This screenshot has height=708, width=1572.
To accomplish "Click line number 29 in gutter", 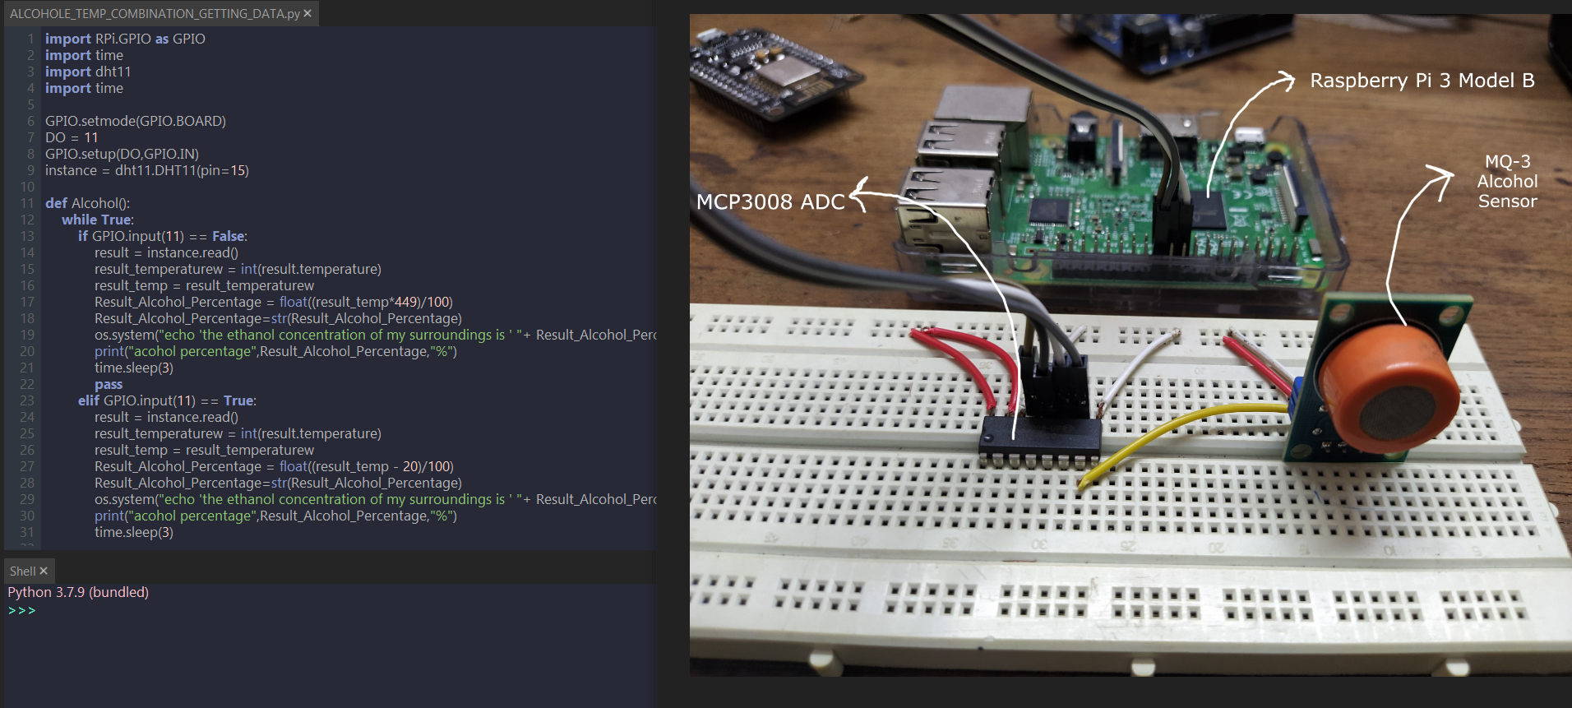I will click(27, 499).
